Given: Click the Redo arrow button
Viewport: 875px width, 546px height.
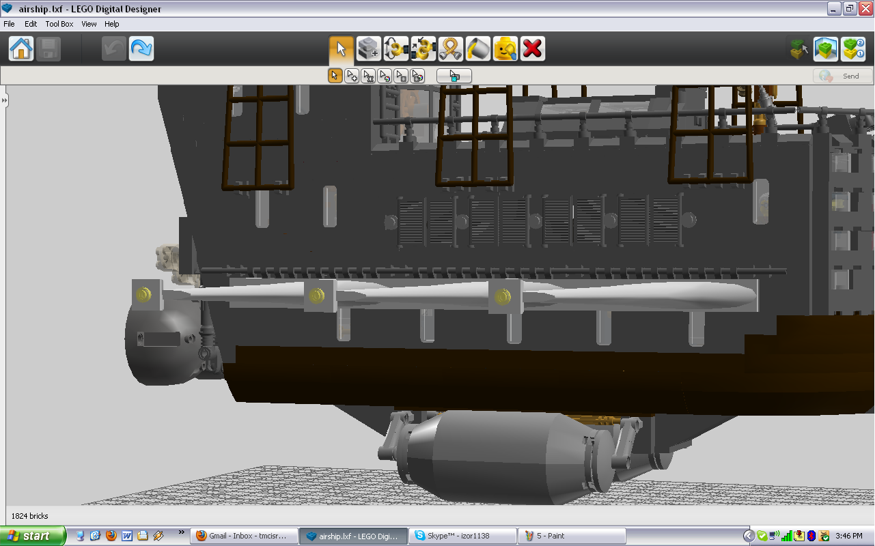Looking at the screenshot, I should [141, 49].
